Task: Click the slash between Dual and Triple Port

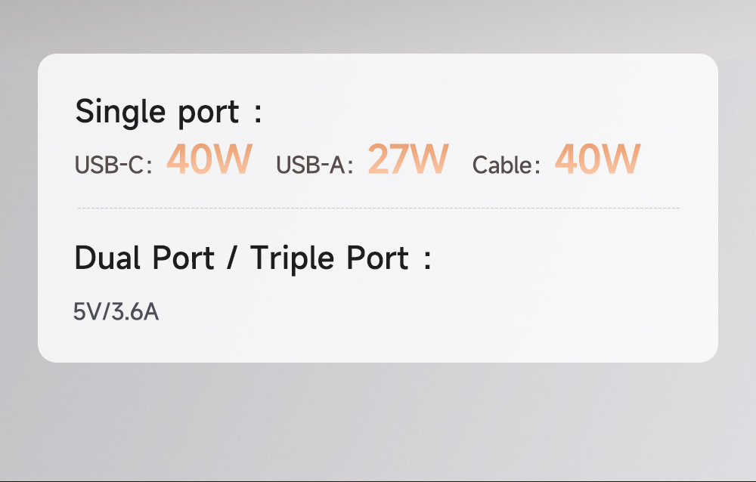Action: point(232,258)
